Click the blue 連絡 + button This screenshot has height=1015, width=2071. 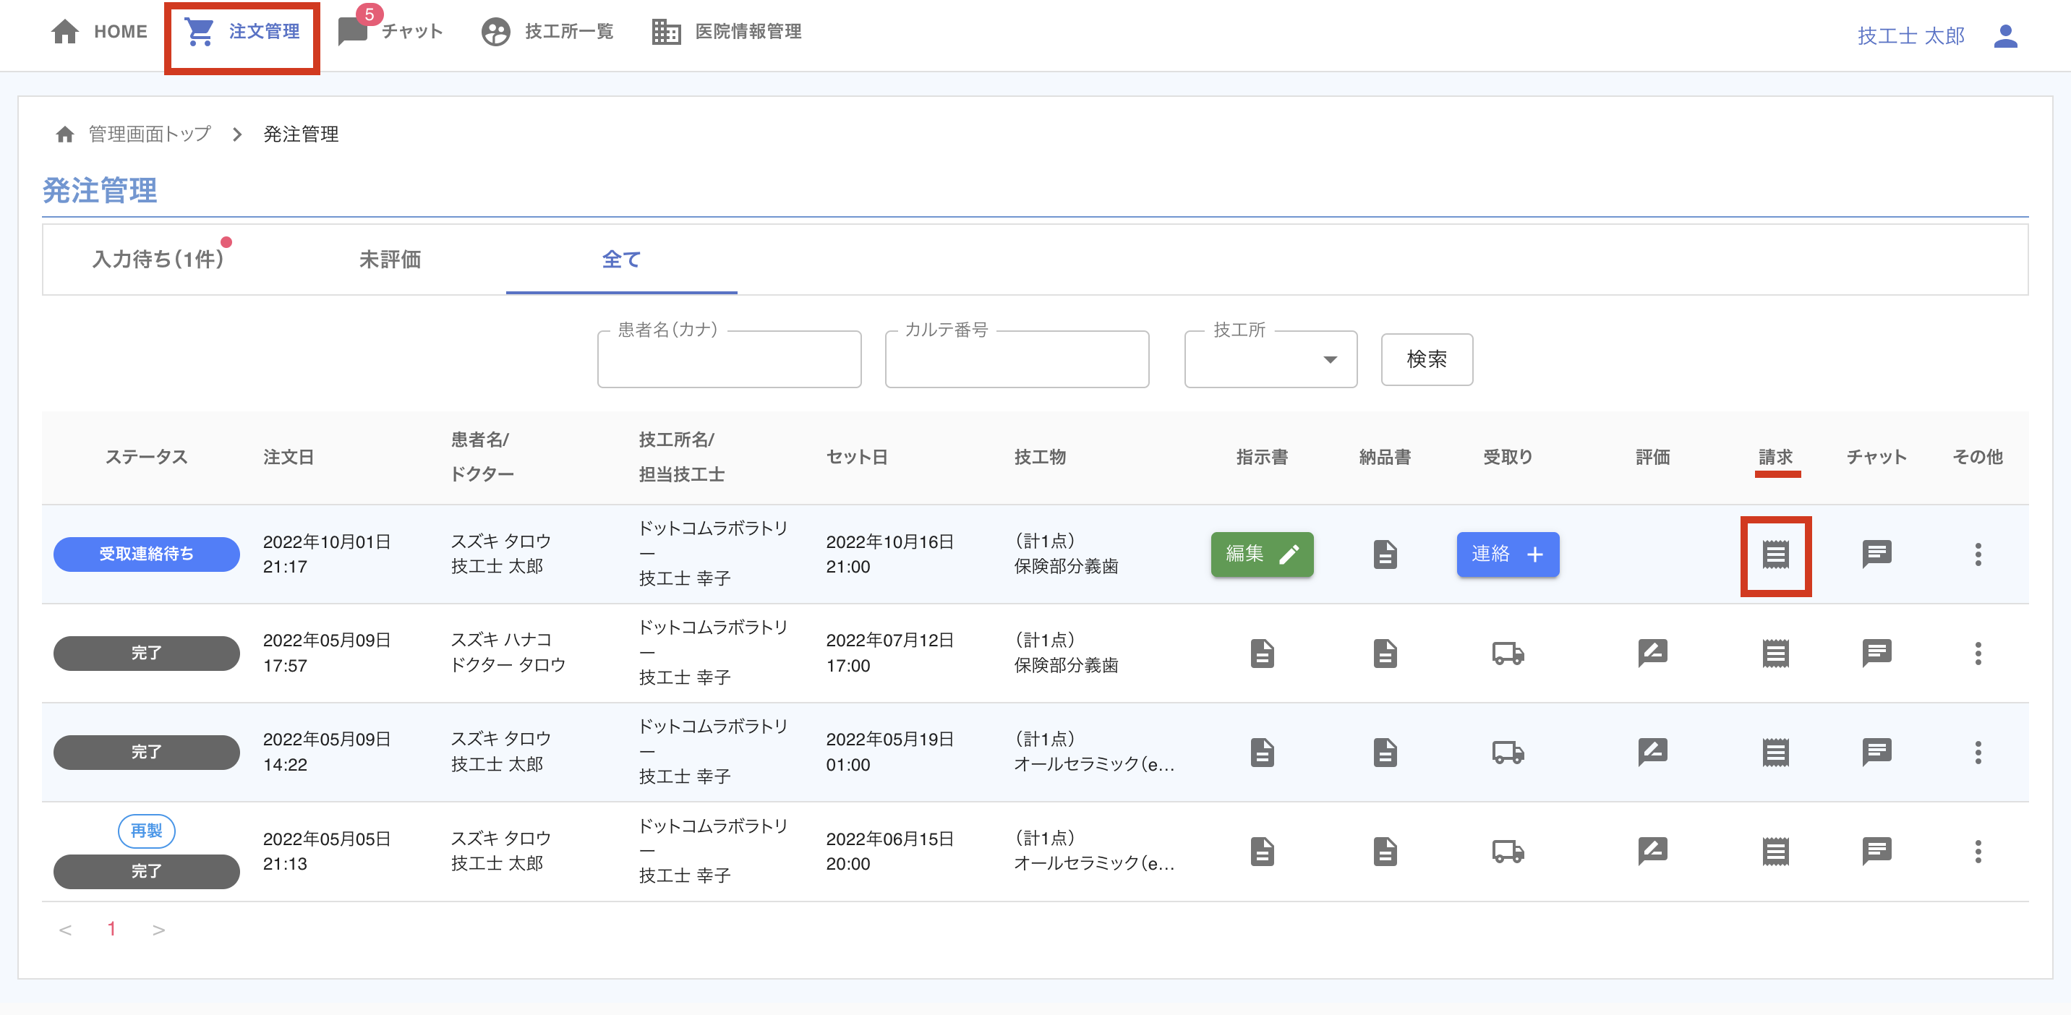(1508, 554)
